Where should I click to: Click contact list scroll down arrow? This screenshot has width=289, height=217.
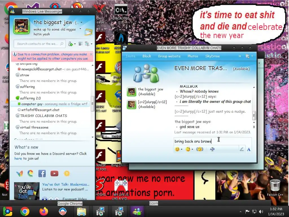tap(93, 137)
